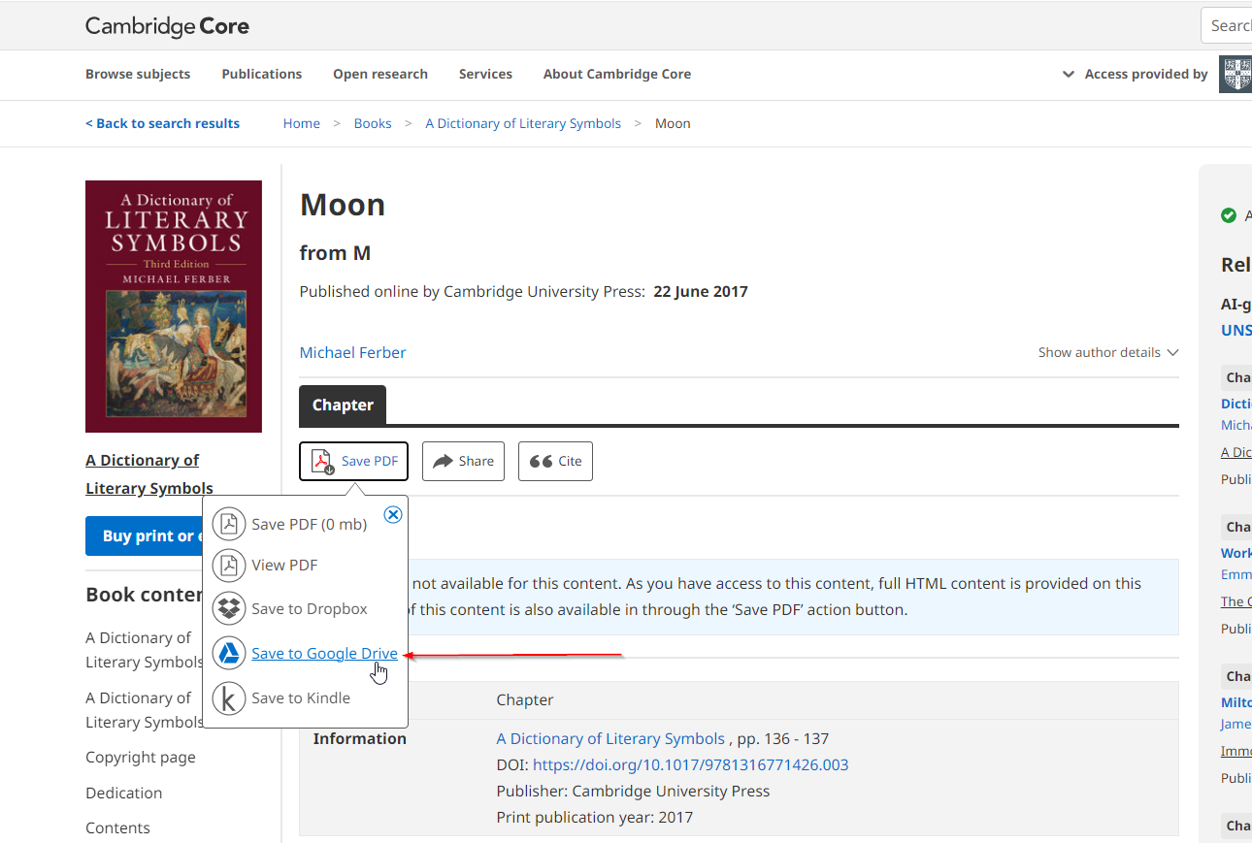The width and height of the screenshot is (1252, 843).
Task: Open the Publications menu
Action: [x=261, y=74]
